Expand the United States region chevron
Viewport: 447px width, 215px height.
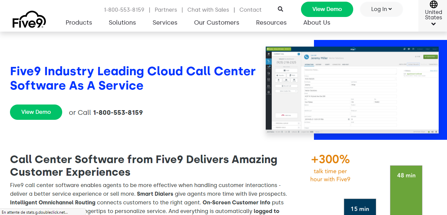[433, 24]
